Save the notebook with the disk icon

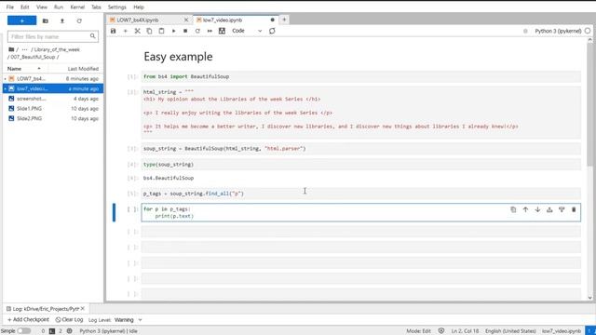point(113,31)
